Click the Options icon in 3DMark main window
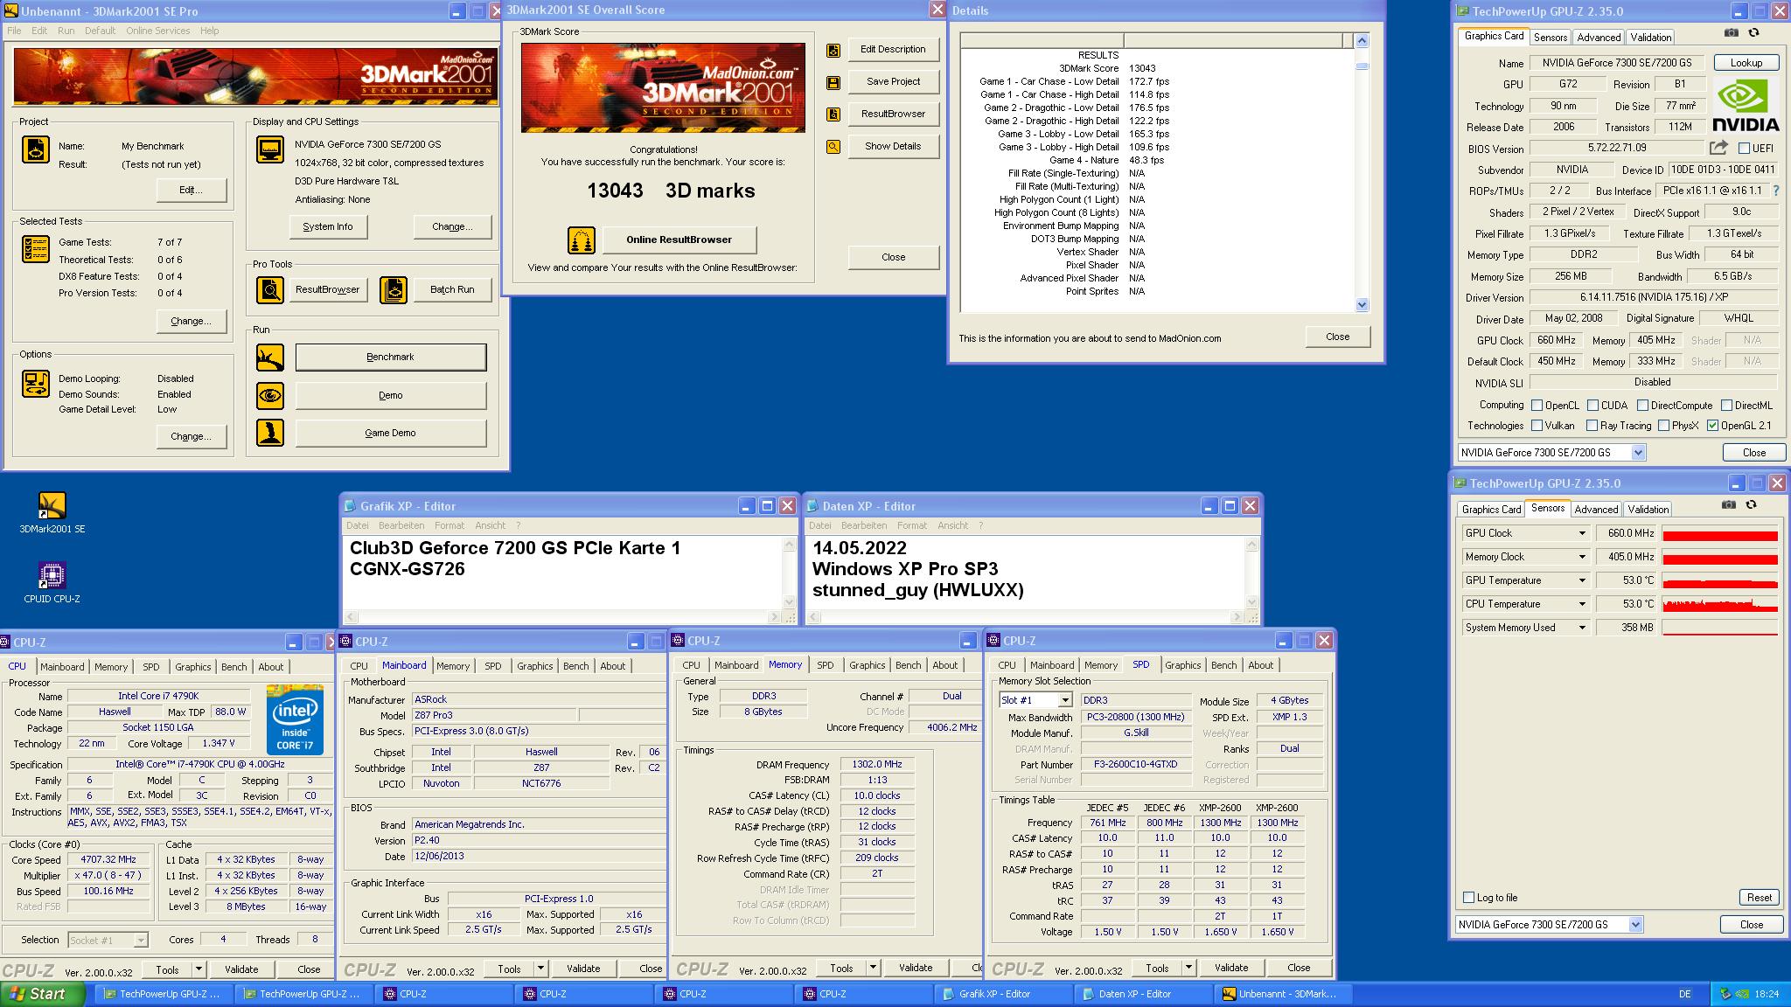Screen dimensions: 1791x1007 pos(36,384)
